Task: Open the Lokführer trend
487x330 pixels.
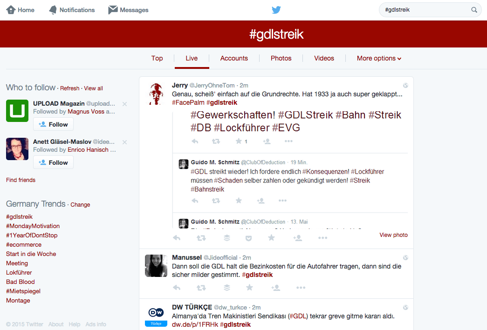Action: pos(19,273)
